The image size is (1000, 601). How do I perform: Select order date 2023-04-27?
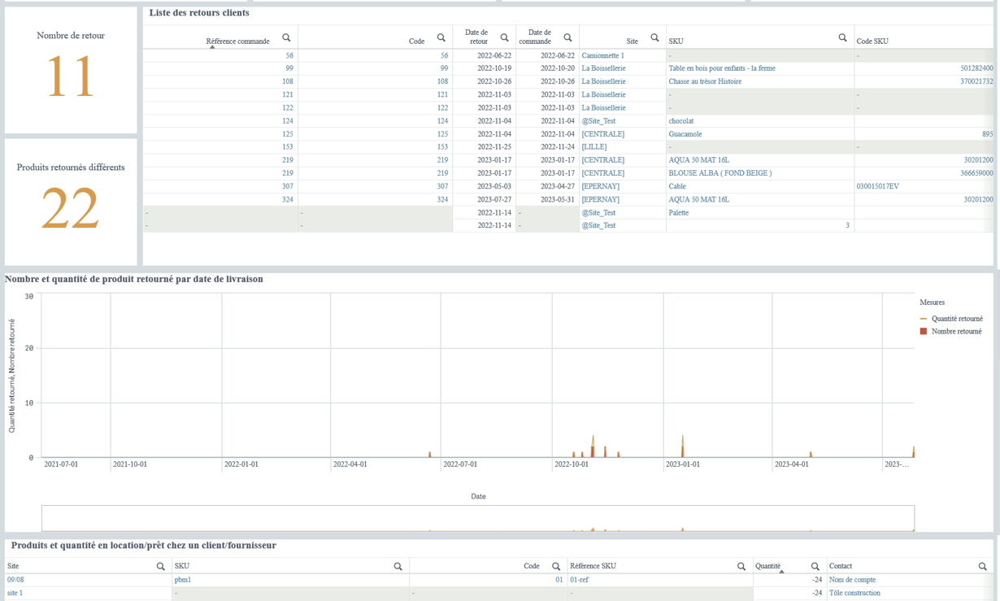558,186
